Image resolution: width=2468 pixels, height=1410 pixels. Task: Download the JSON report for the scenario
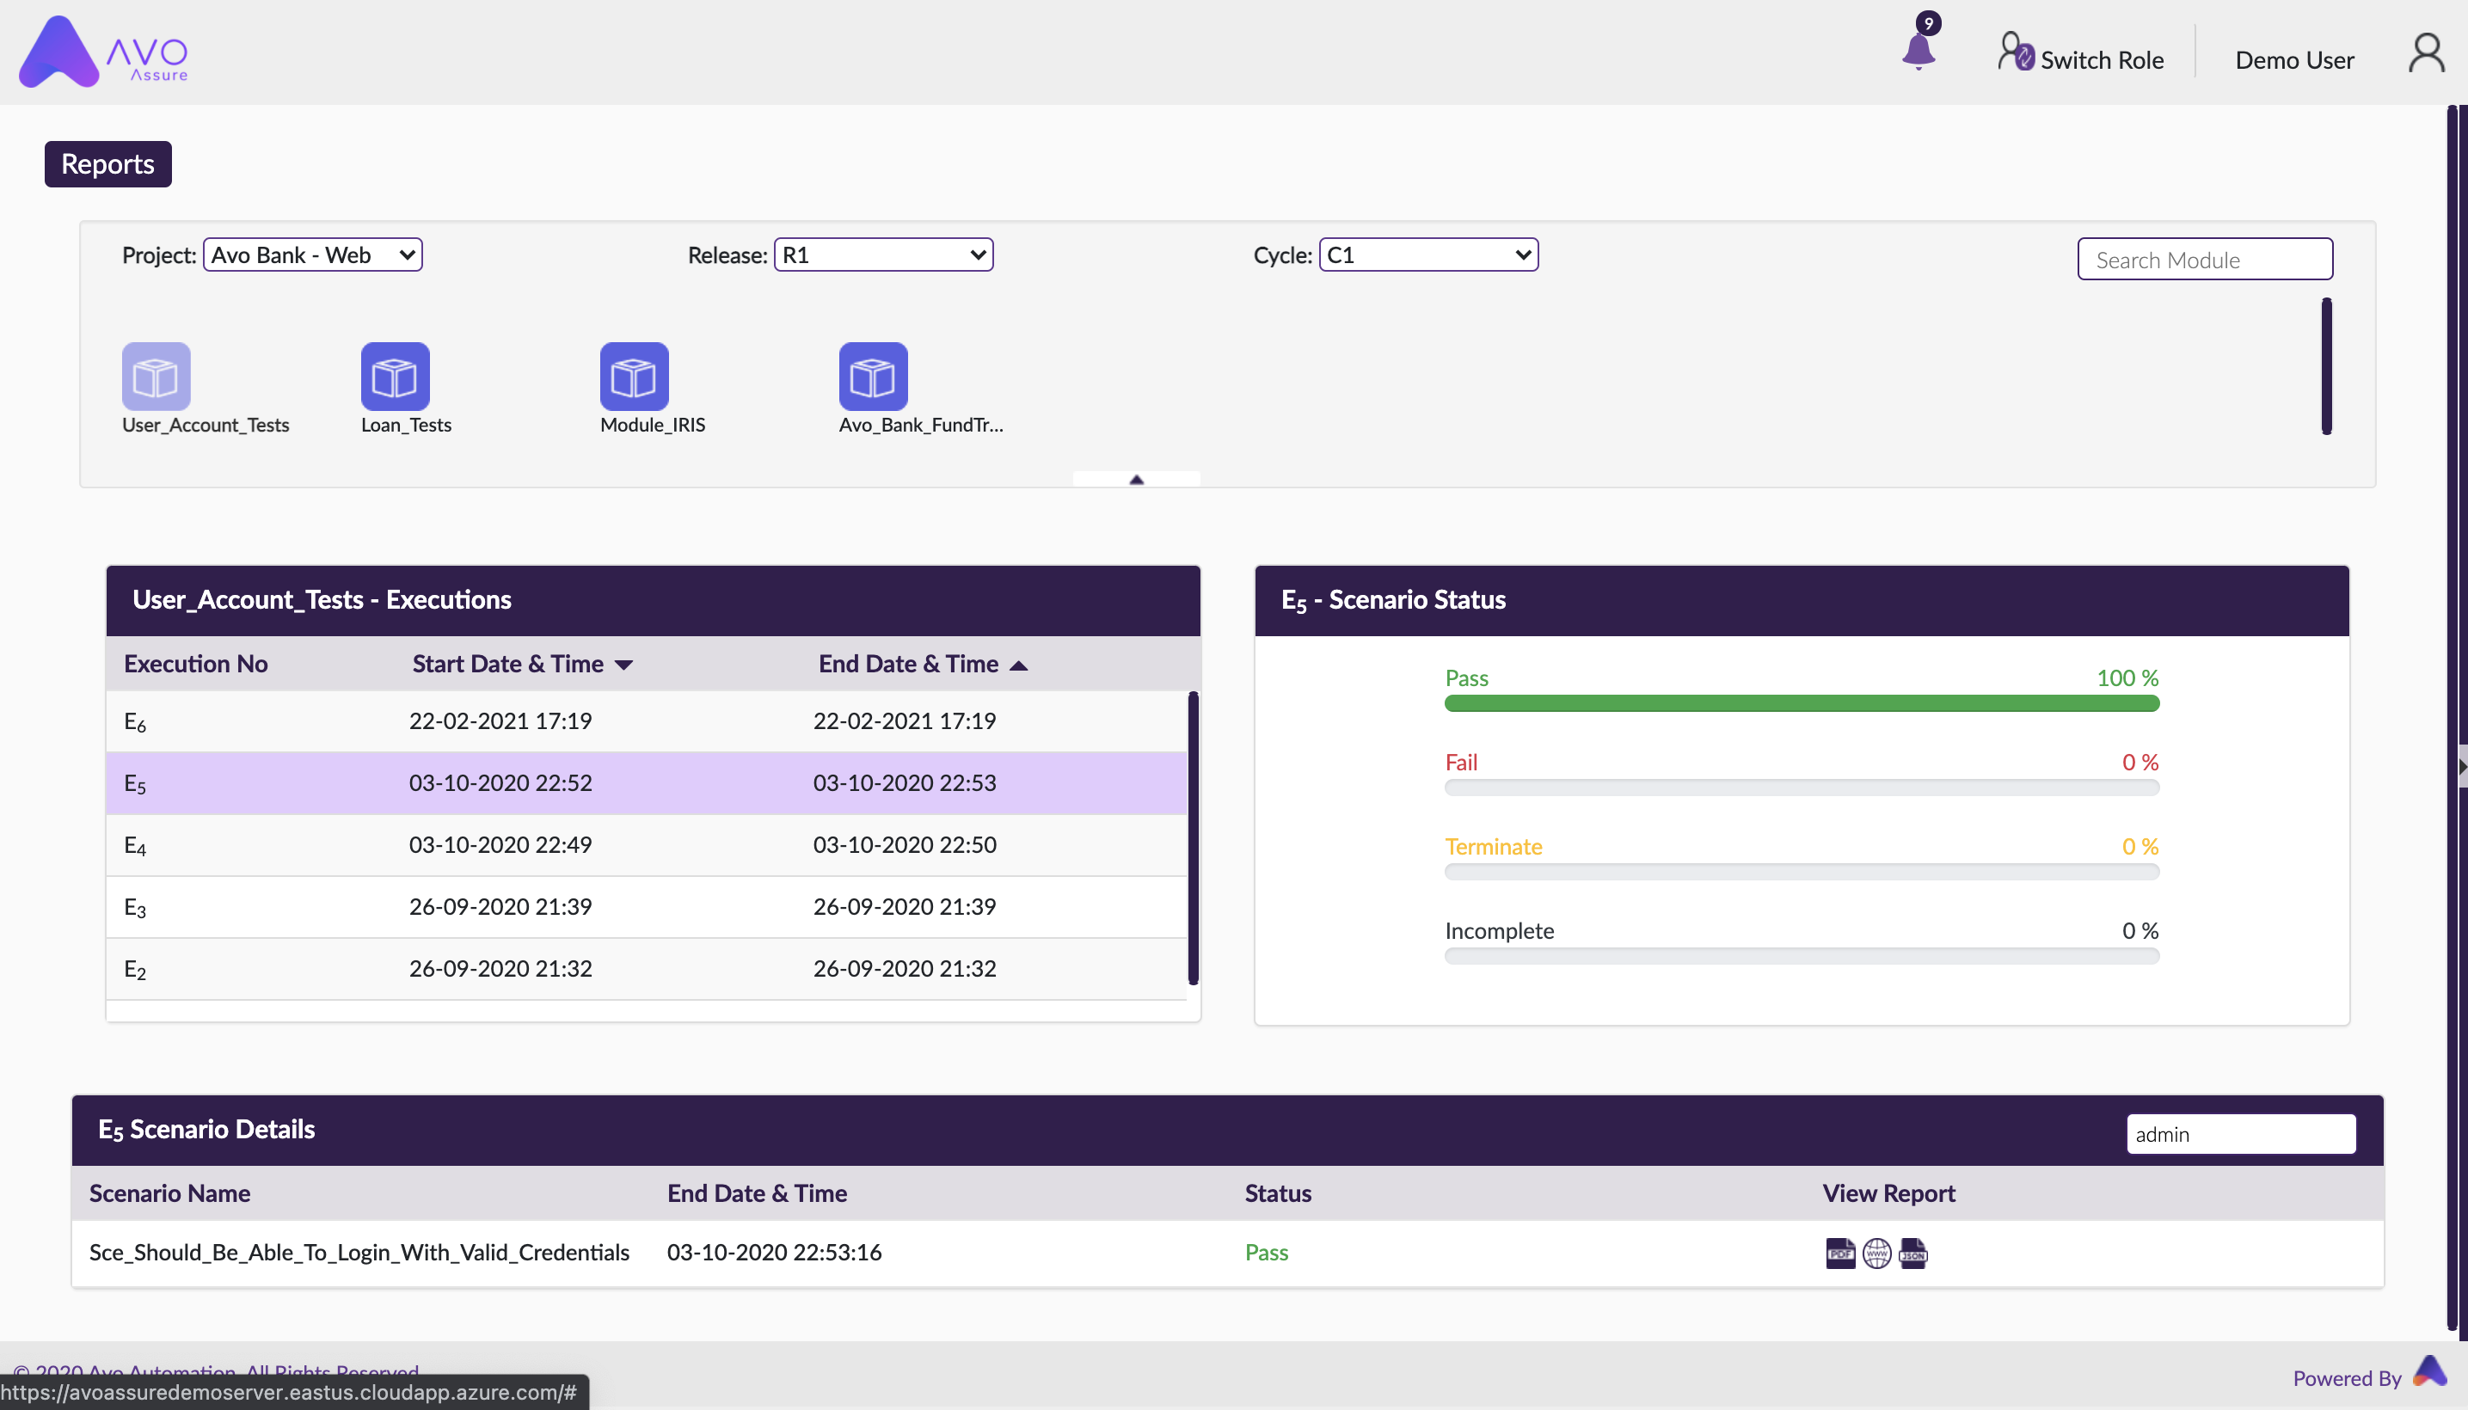(x=1913, y=1254)
